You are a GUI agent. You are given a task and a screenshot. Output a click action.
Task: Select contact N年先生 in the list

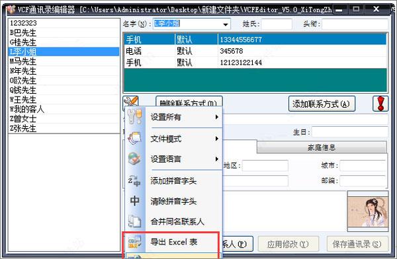point(64,71)
